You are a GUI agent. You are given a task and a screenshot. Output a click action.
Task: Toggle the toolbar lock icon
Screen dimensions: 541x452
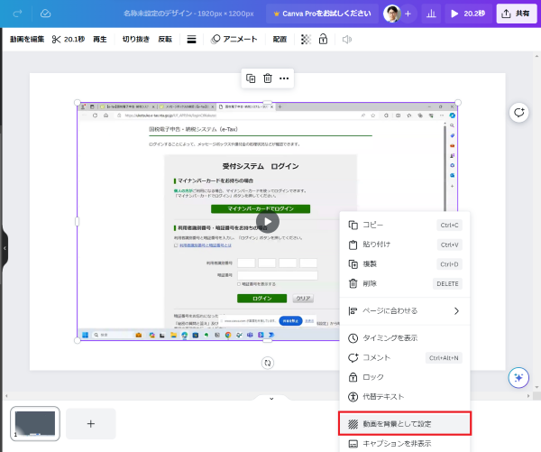(323, 40)
